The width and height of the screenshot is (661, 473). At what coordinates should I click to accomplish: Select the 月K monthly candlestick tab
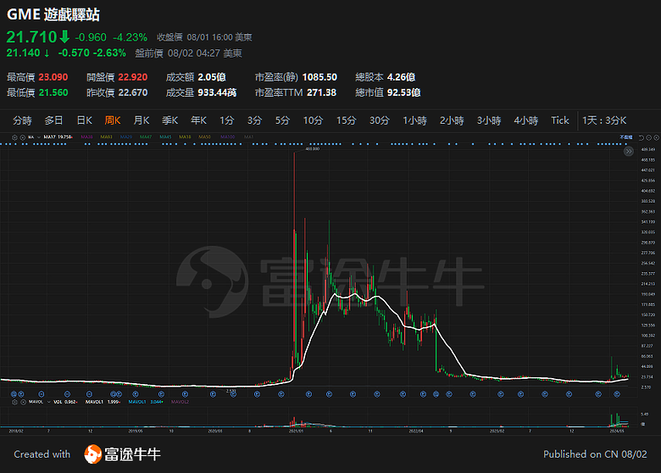142,120
